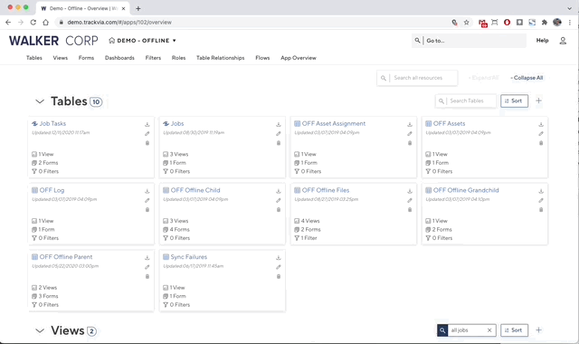Open the Tables menu
The height and width of the screenshot is (344, 579).
(34, 58)
